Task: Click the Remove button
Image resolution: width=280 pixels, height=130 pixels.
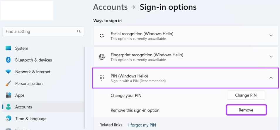Action: tap(246, 110)
